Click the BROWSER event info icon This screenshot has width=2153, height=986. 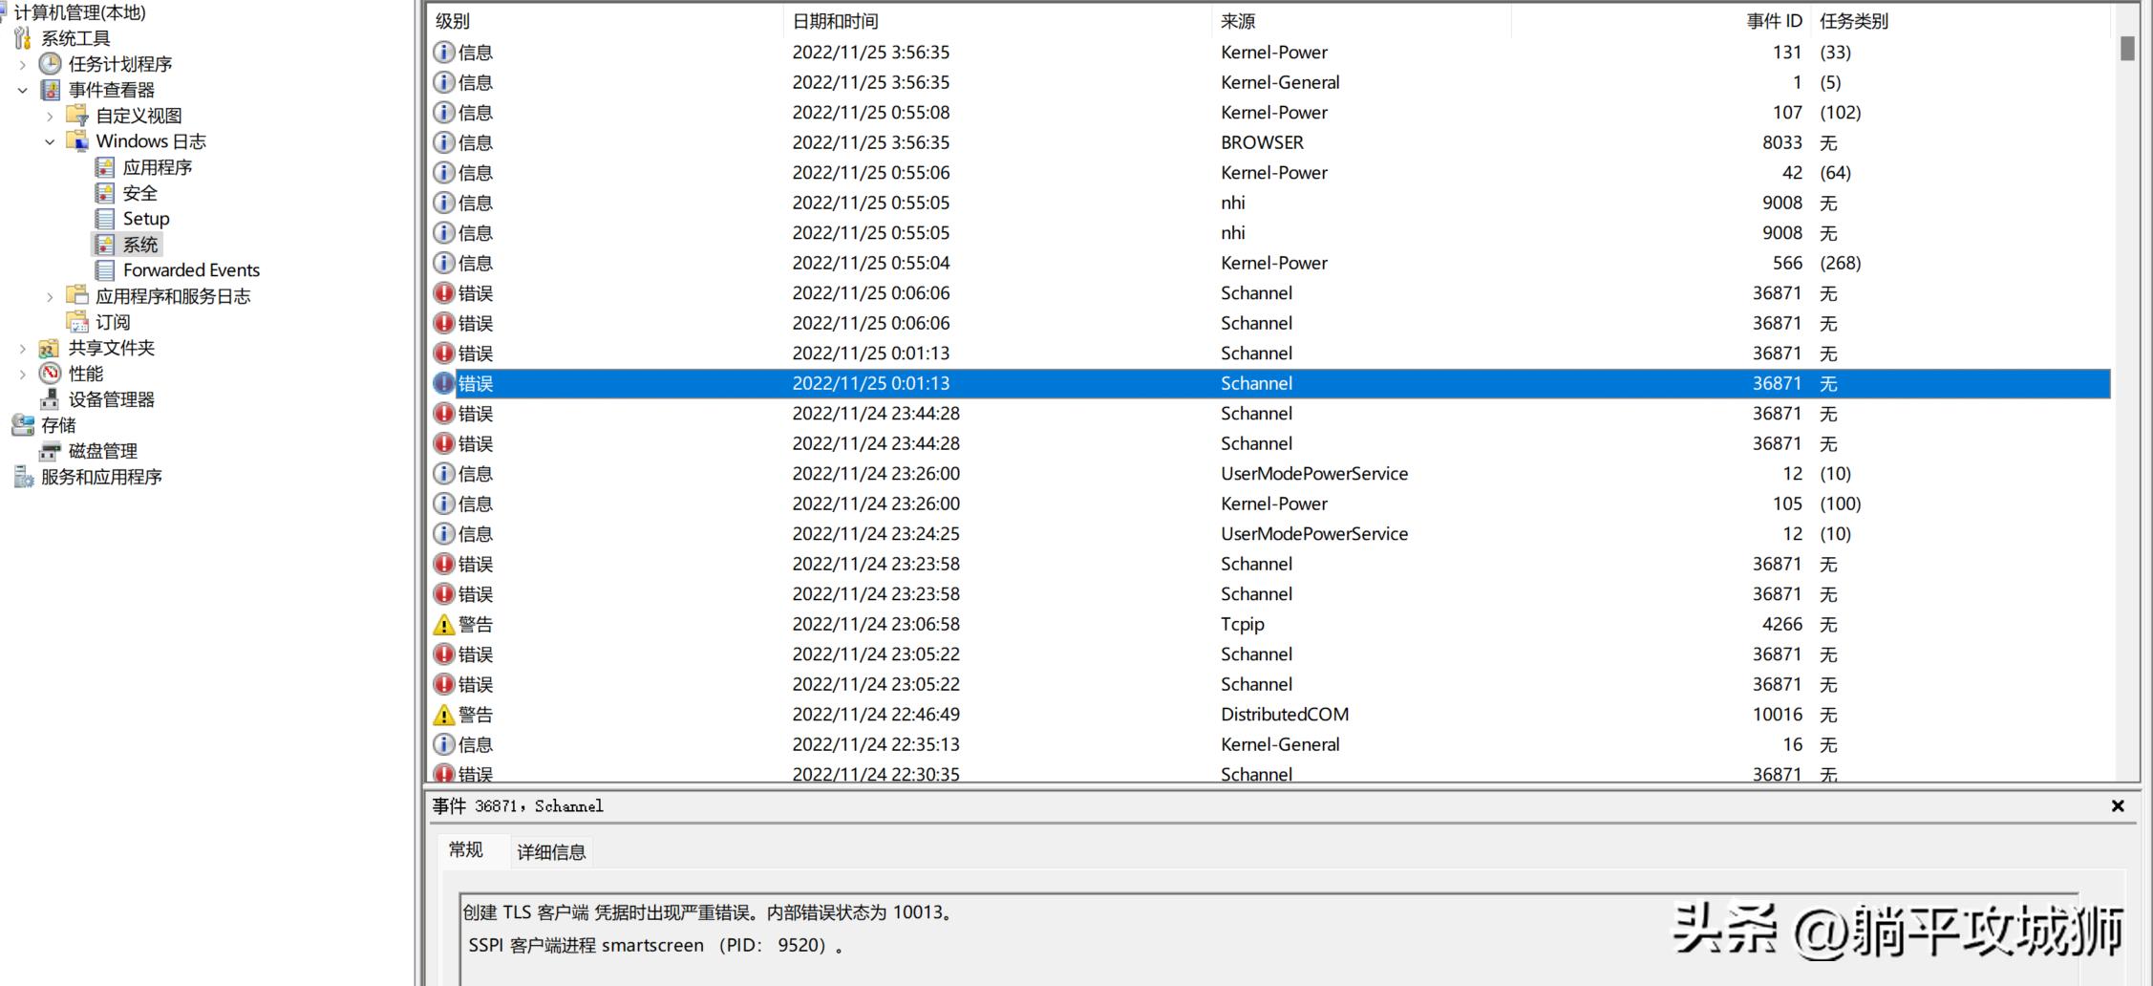(x=443, y=142)
